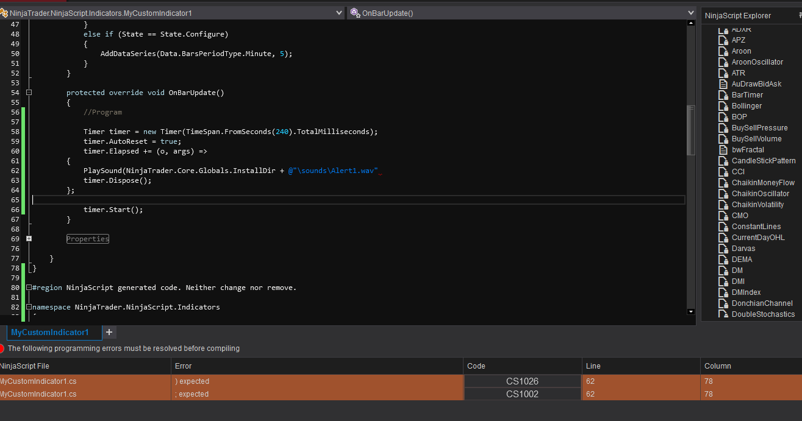Click the pin icon on NinjaScript Explorer
The height and width of the screenshot is (421, 802).
point(800,15)
